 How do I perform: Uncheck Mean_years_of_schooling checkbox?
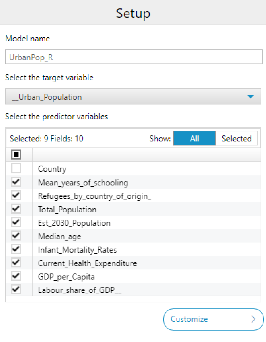(16, 182)
